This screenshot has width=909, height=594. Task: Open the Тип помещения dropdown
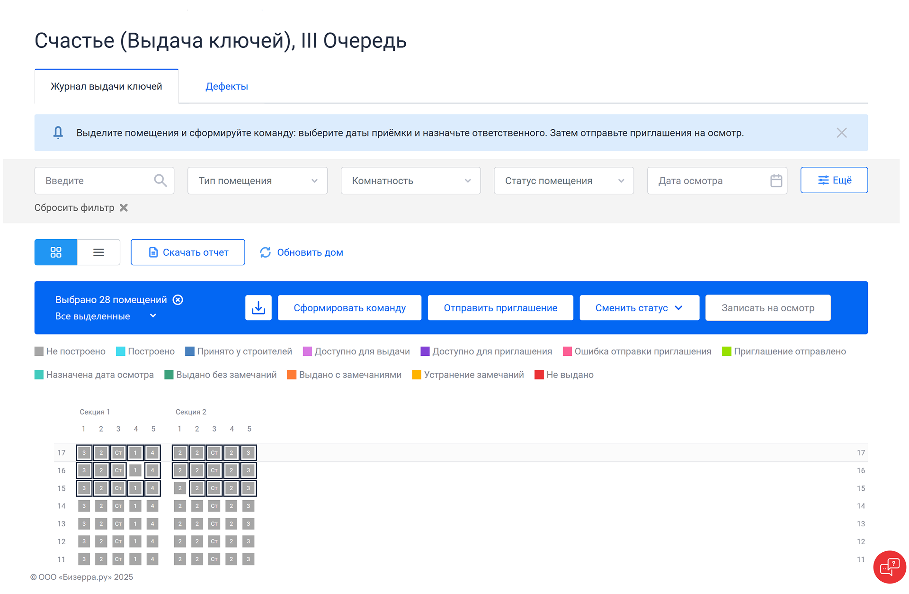coord(258,180)
